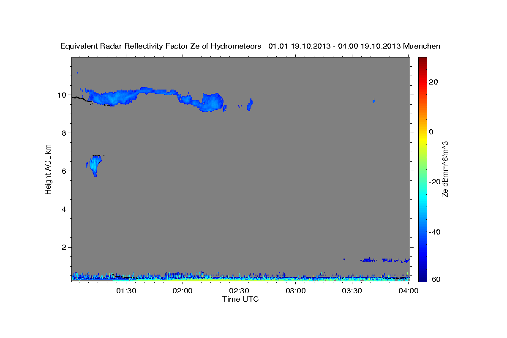Click the height tick label 6

[x=64, y=171]
